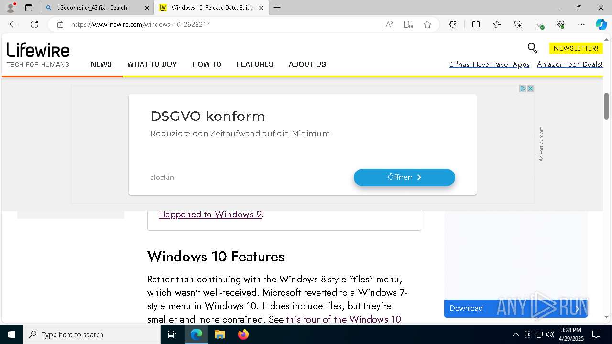Show hidden system tray icons
The width and height of the screenshot is (612, 344).
click(515, 334)
